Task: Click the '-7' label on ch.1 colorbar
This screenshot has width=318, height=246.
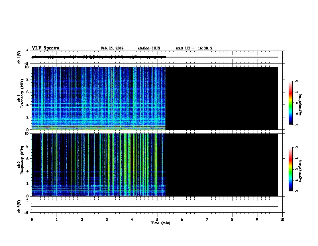Action: (x=296, y=125)
